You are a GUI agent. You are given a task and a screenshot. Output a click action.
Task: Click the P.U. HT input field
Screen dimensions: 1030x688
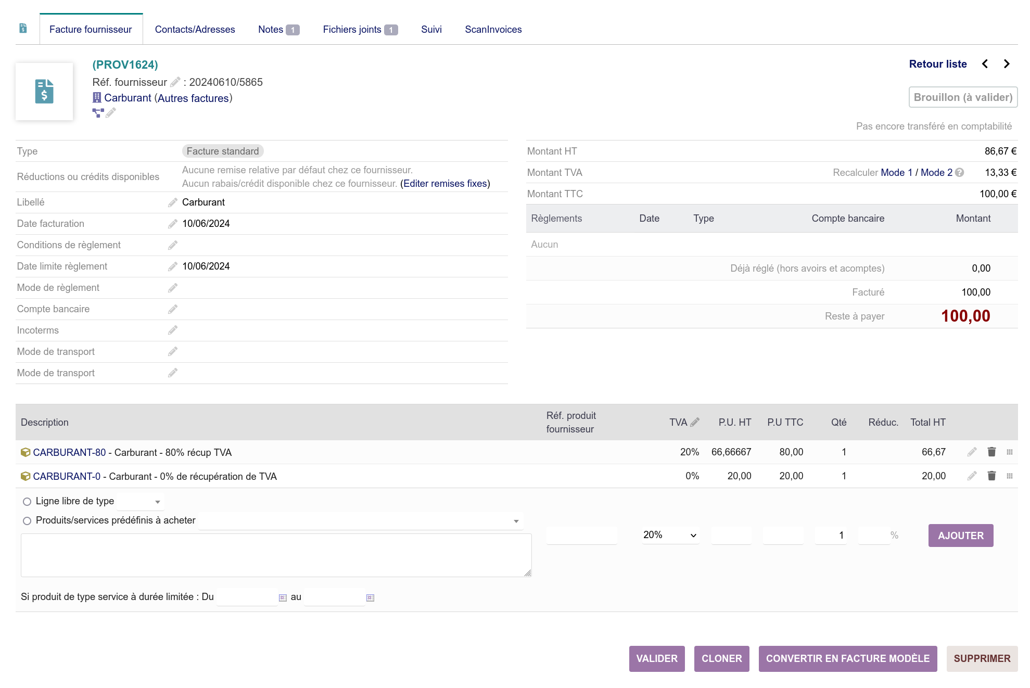731,536
